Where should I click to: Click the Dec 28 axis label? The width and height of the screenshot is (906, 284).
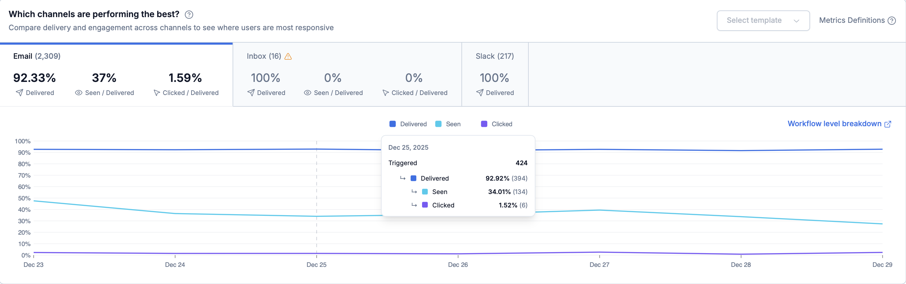pos(741,265)
